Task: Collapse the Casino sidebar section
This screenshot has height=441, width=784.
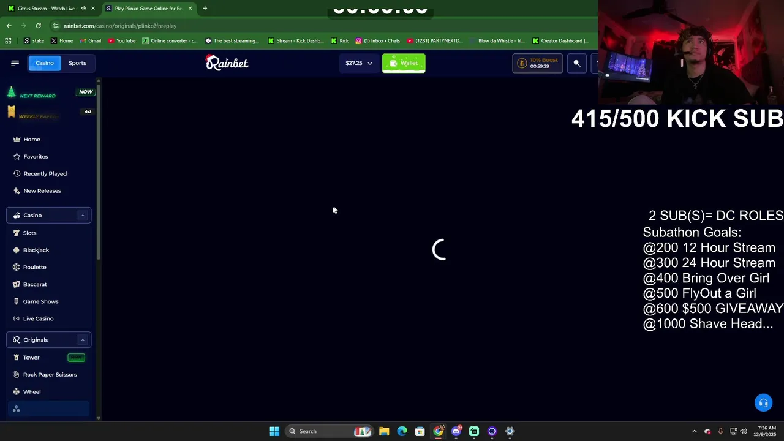Action: (x=83, y=216)
